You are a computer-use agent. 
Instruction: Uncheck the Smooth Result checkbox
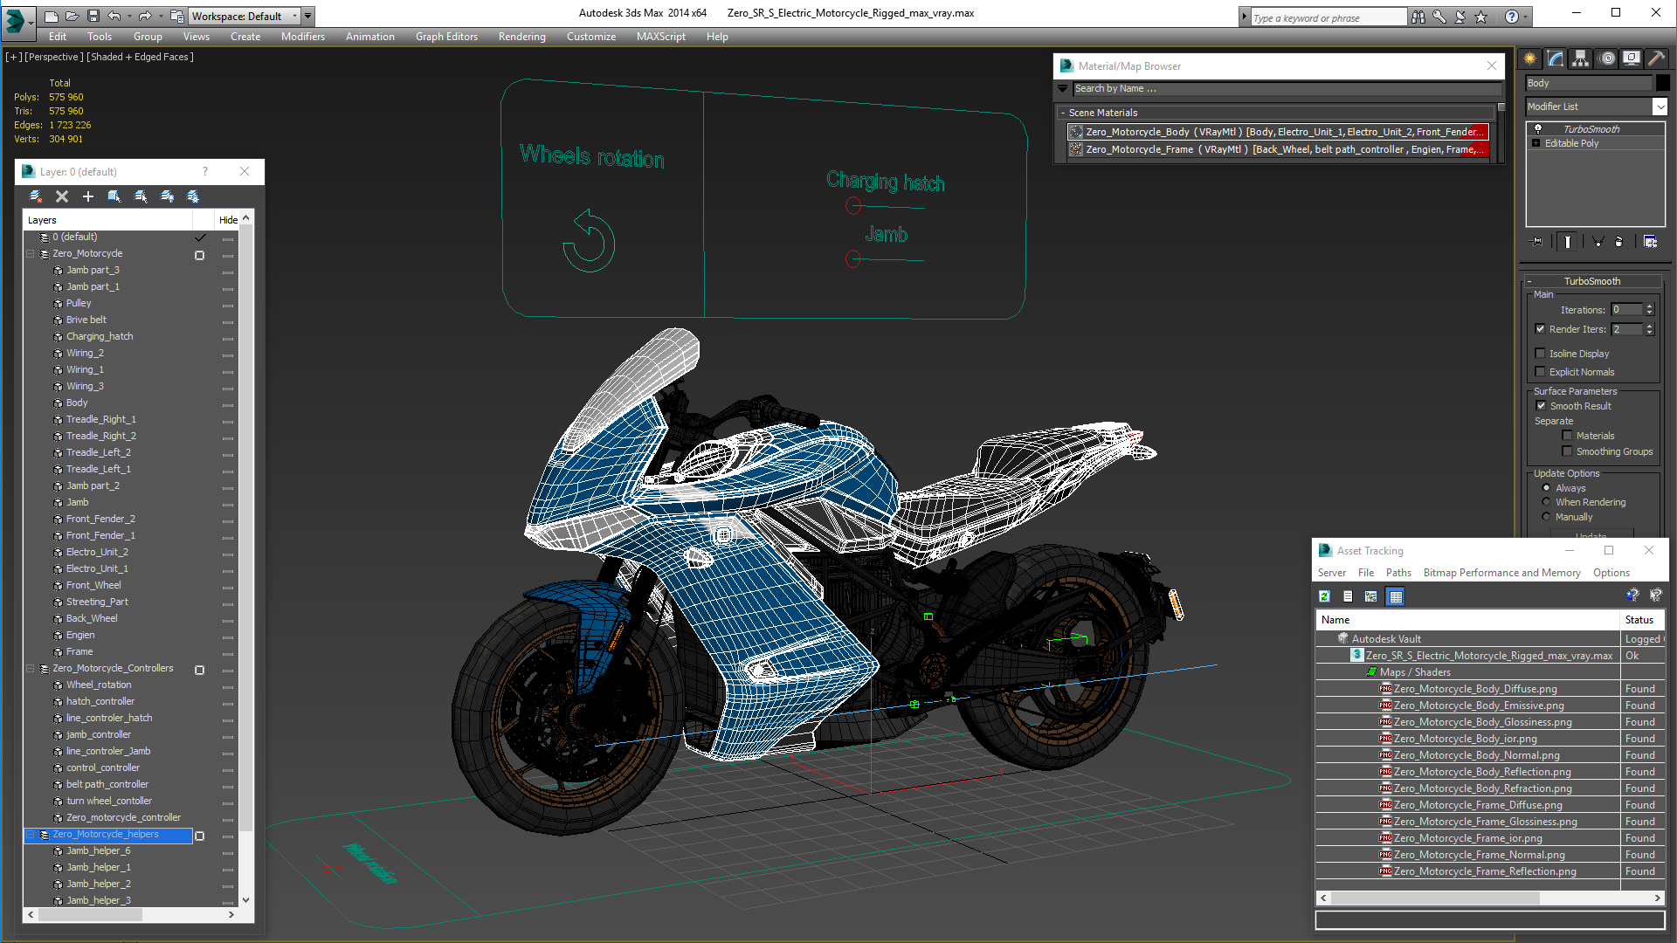tap(1541, 406)
